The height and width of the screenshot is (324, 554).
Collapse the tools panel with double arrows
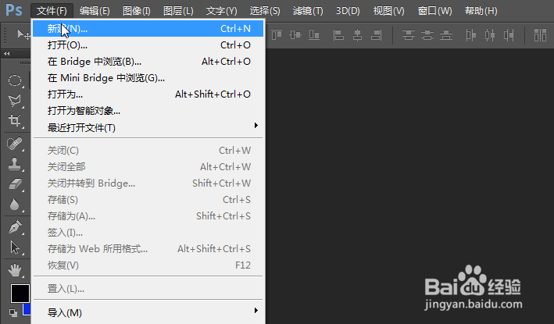(x=7, y=53)
